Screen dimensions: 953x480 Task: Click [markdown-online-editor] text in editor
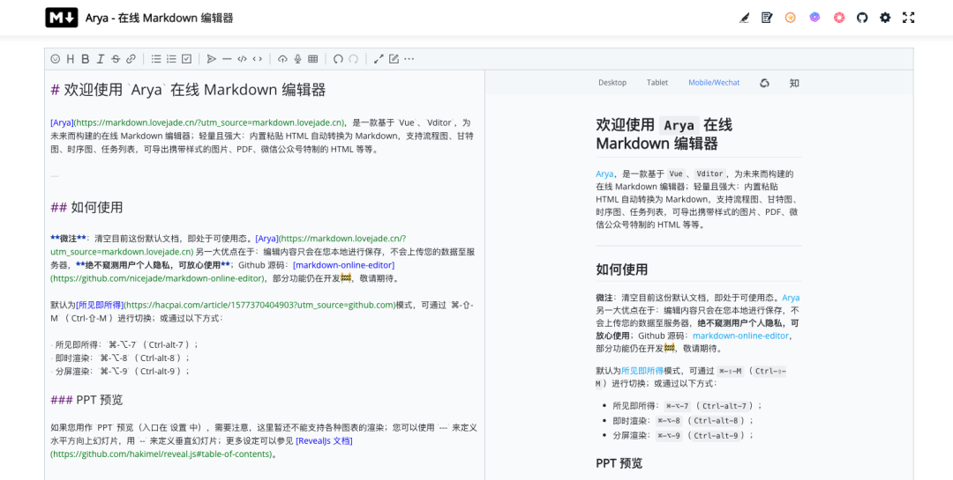344,265
